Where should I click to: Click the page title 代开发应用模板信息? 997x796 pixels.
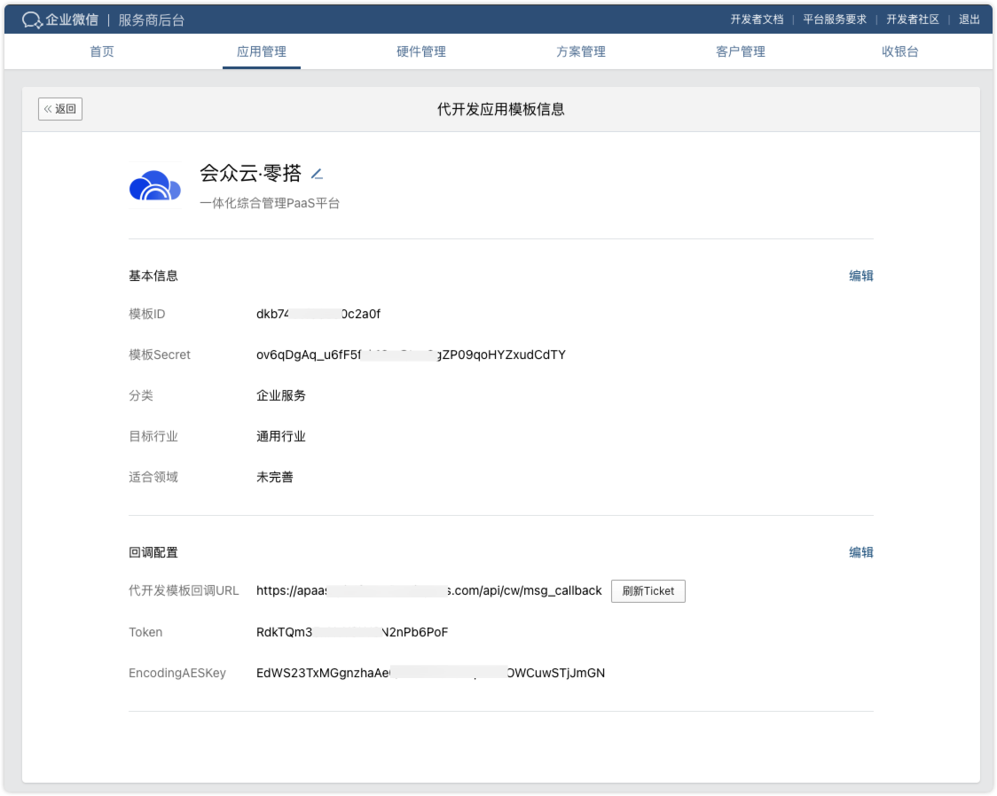point(501,109)
